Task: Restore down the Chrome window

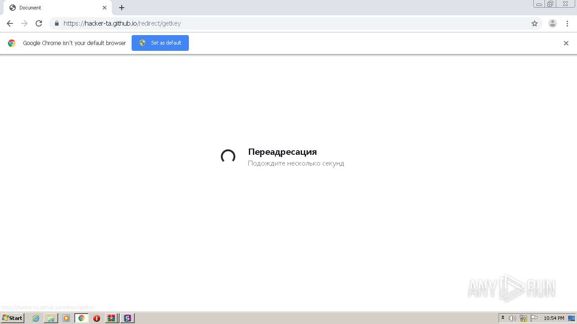Action: [x=550, y=4]
